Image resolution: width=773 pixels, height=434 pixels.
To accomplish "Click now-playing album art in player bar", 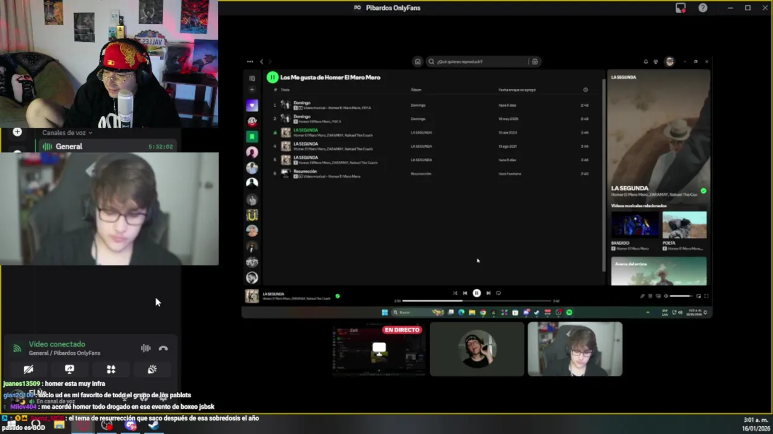I will (252, 296).
